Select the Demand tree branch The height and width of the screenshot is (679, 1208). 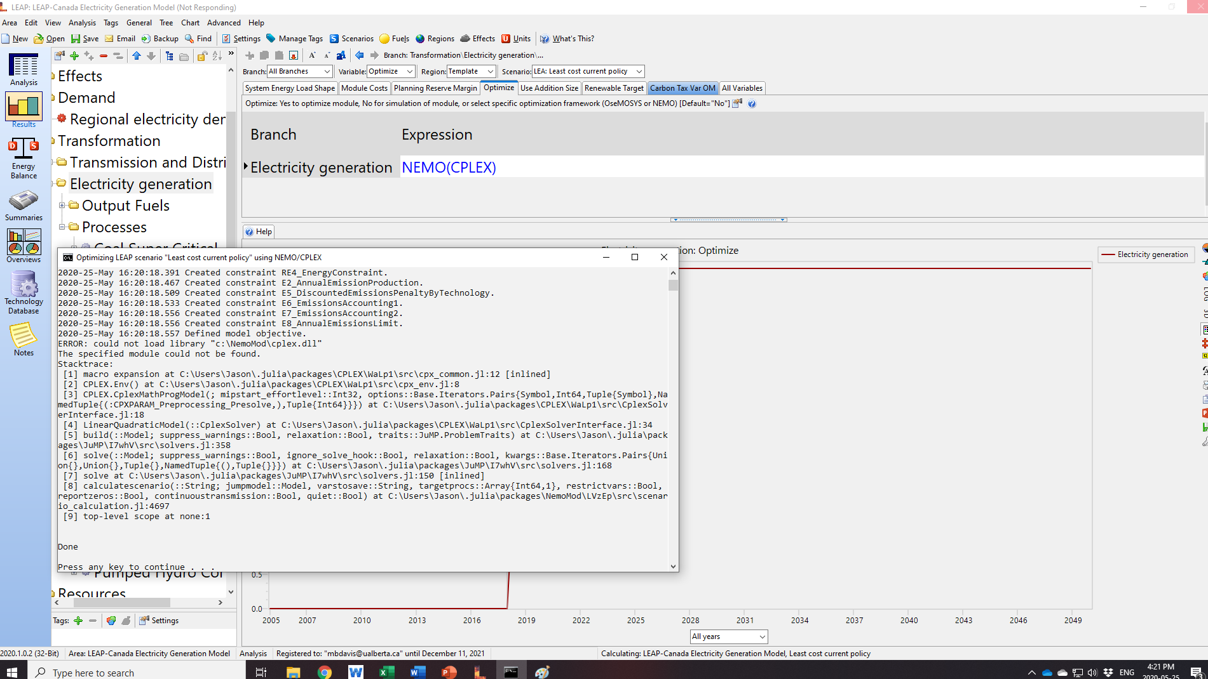86,98
